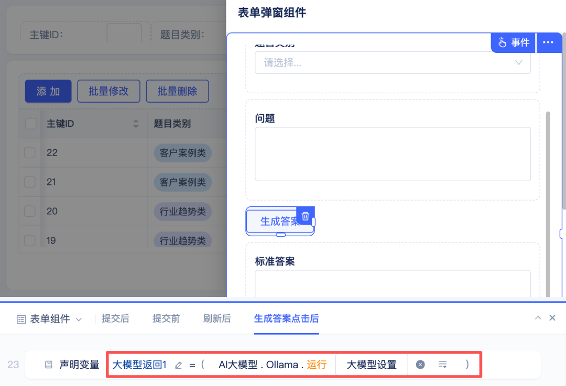Select the checkbox for row 20
This screenshot has width=566, height=386.
pos(30,212)
